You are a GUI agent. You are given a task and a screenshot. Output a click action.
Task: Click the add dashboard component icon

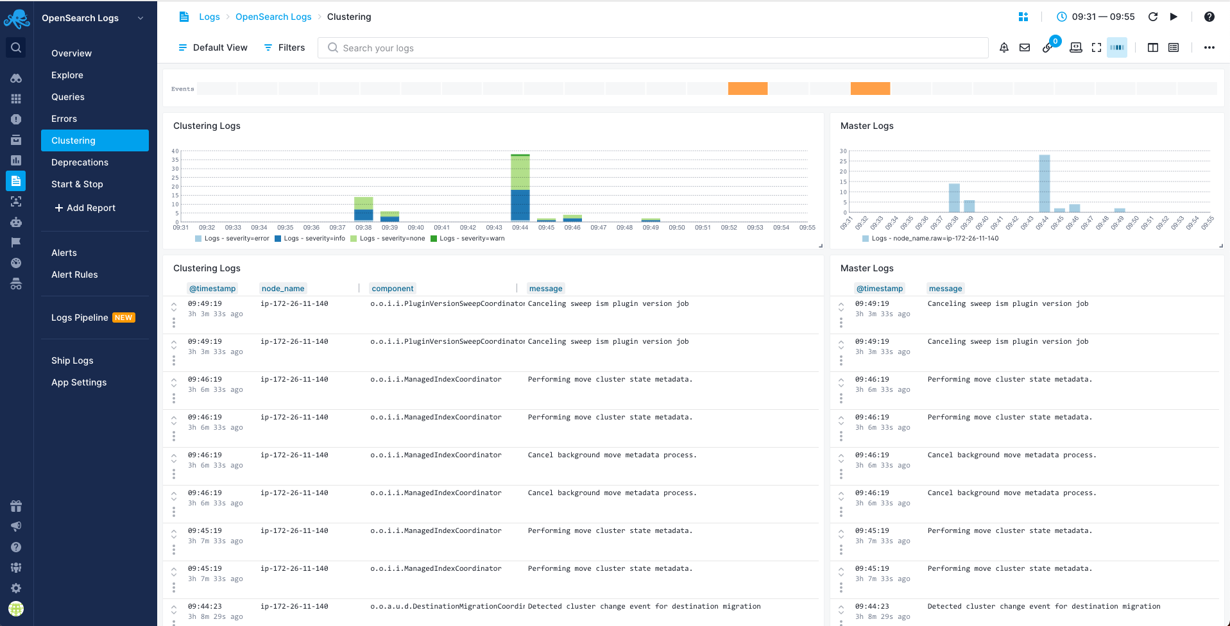pyautogui.click(x=1023, y=17)
